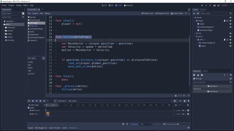
Task: Pin the AnimationPlayer editor
Action: point(189,101)
